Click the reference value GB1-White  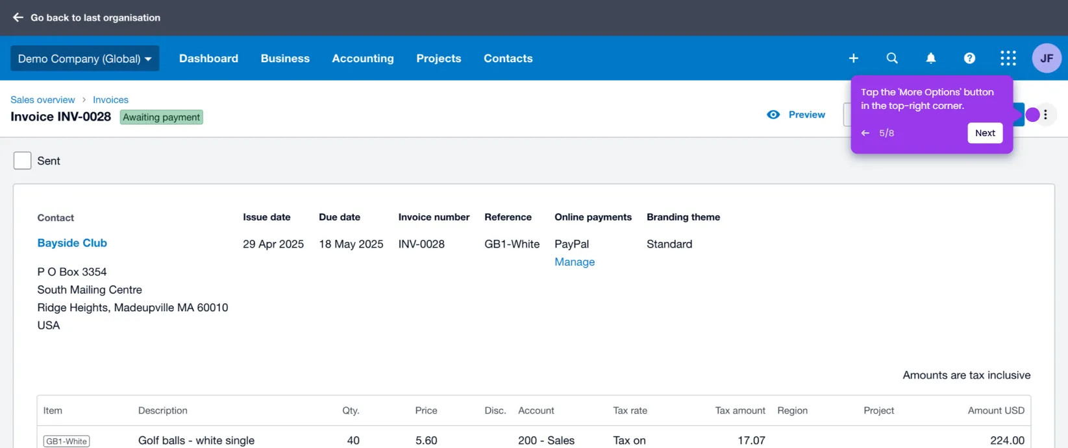pyautogui.click(x=512, y=244)
